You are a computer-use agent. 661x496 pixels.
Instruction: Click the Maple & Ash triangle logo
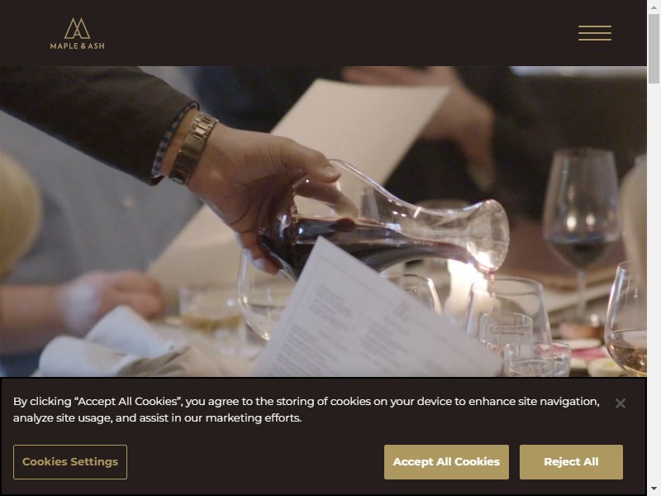[77, 28]
